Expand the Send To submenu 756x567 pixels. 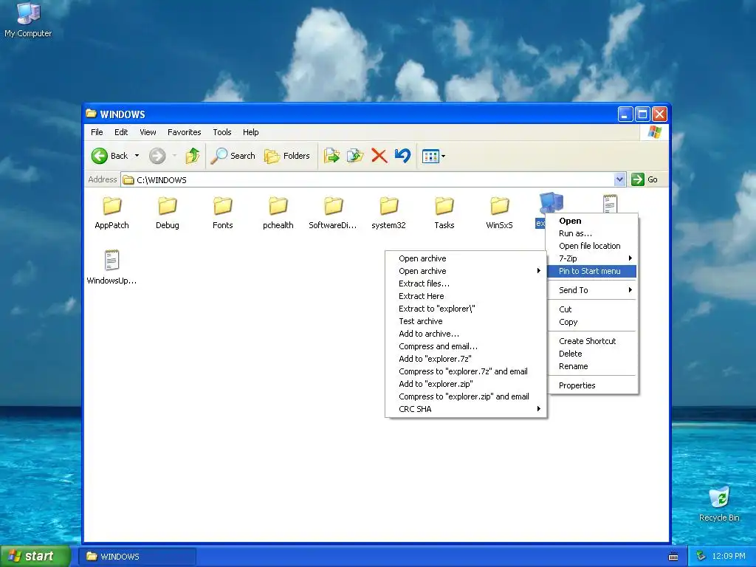(592, 289)
